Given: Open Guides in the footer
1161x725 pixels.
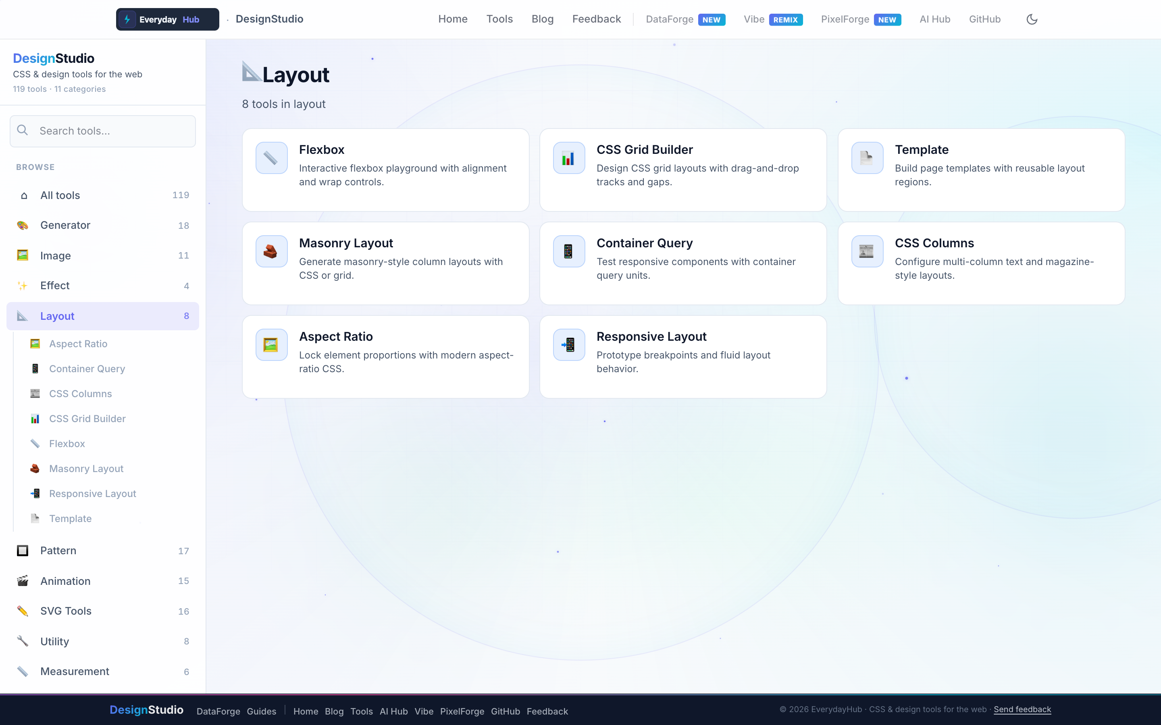Looking at the screenshot, I should (262, 711).
